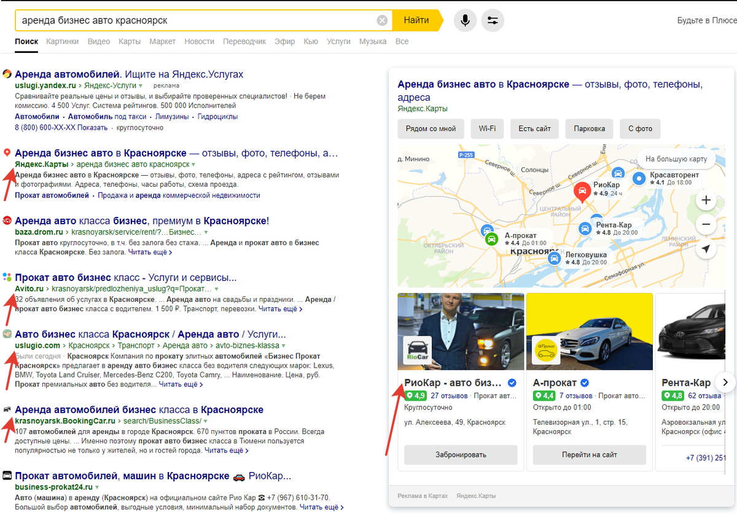The height and width of the screenshot is (515, 737).
Task: Open Реклама в Картах footer link
Action: pyautogui.click(x=423, y=495)
